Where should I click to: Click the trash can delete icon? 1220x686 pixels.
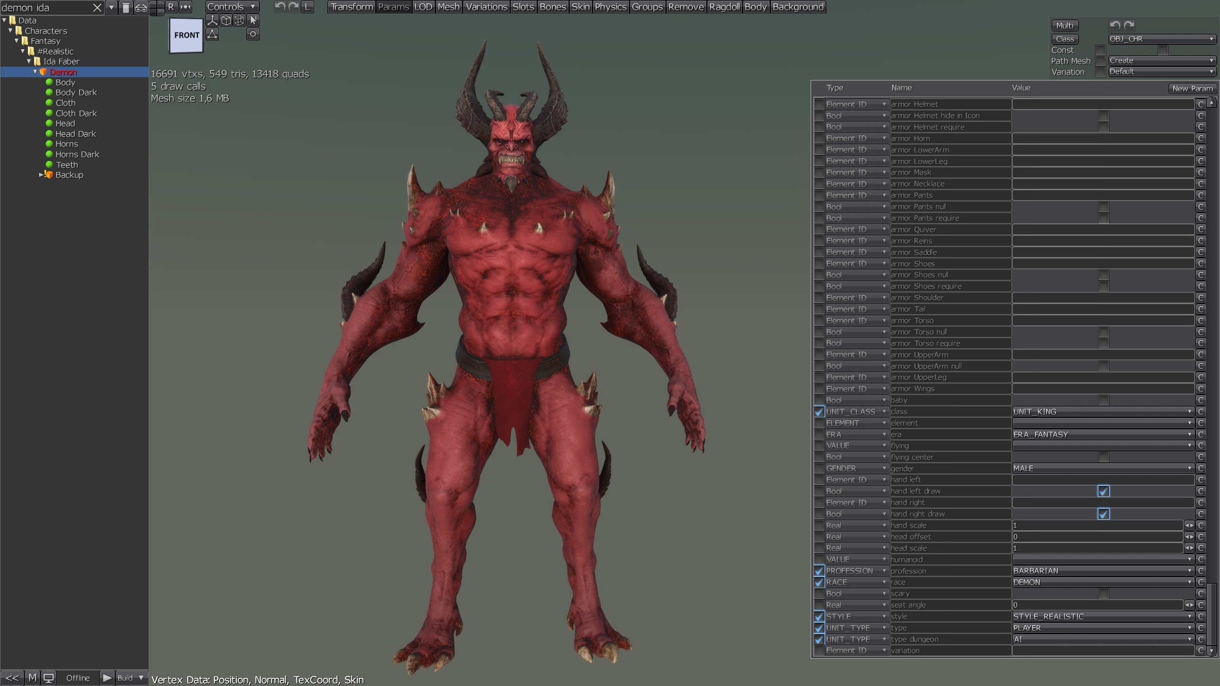[126, 8]
